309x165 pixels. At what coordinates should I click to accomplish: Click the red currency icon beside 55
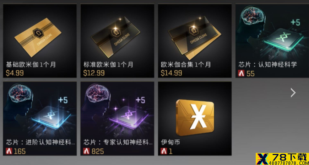(x=241, y=73)
